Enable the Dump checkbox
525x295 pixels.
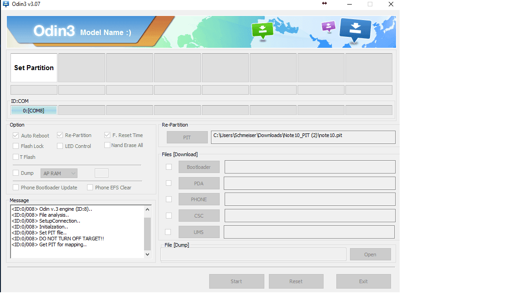click(x=16, y=173)
